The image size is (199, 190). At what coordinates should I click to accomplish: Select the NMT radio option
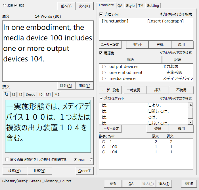coord(75,160)
